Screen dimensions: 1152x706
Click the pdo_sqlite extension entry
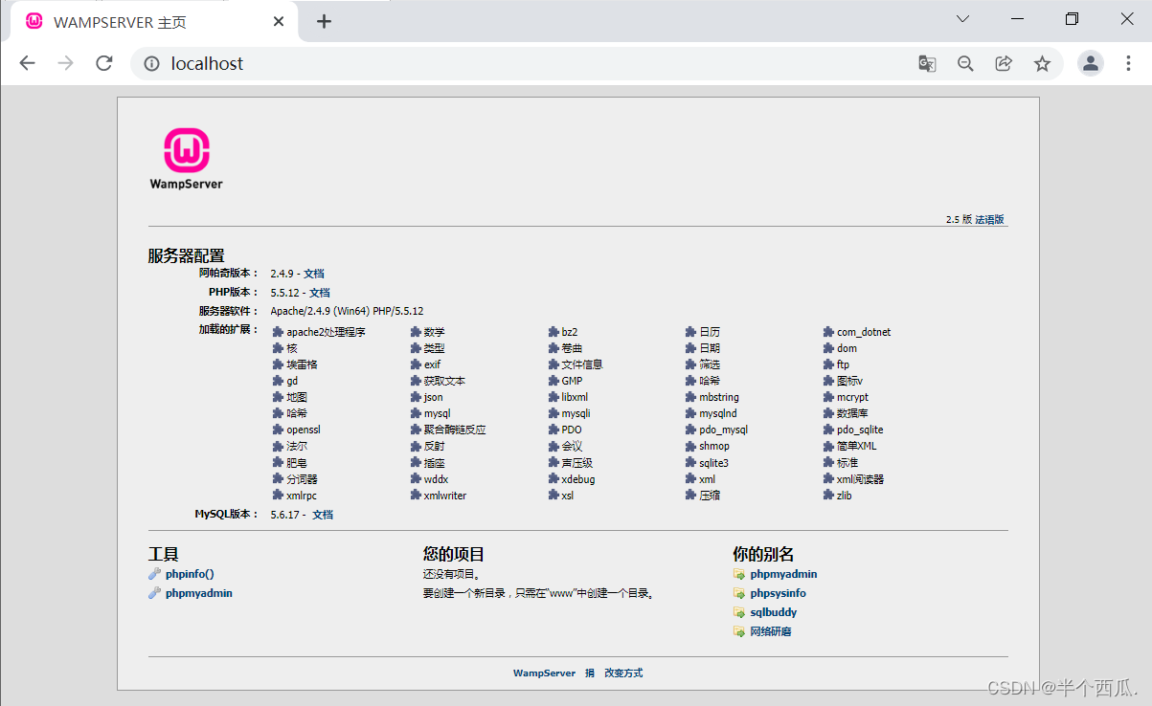[860, 430]
